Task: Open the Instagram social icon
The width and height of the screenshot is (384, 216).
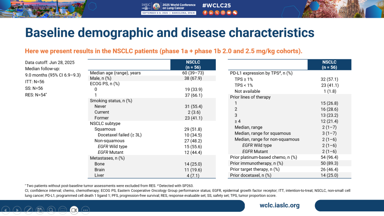Action: 223,13
